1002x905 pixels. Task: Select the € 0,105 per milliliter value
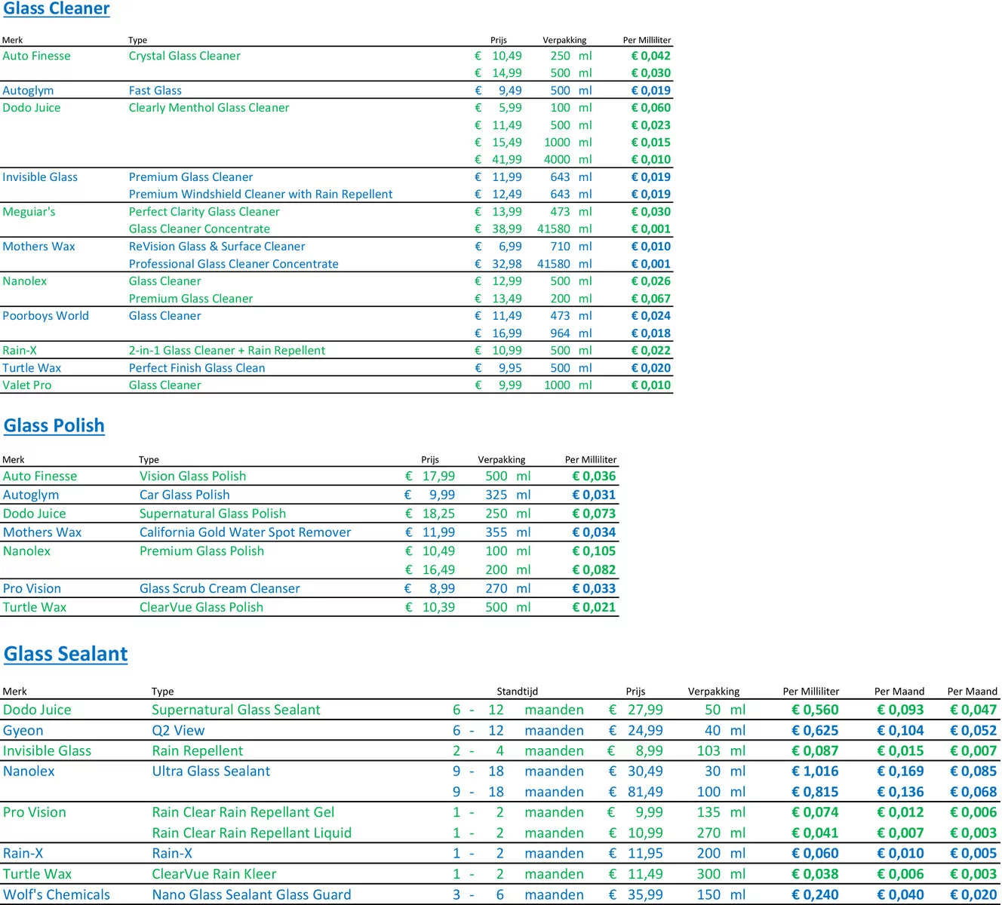(594, 551)
